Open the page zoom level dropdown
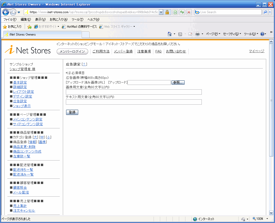The image size is (275, 223). pos(267,219)
